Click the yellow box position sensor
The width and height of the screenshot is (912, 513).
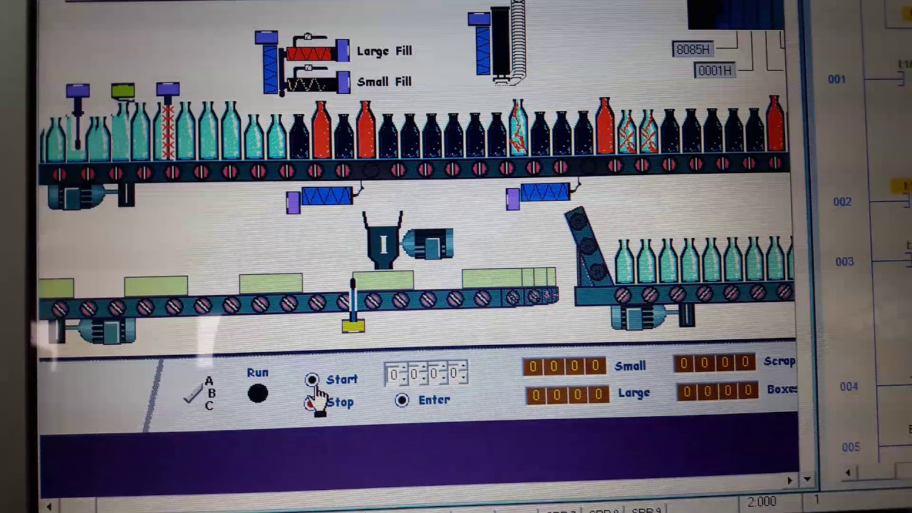click(x=353, y=326)
